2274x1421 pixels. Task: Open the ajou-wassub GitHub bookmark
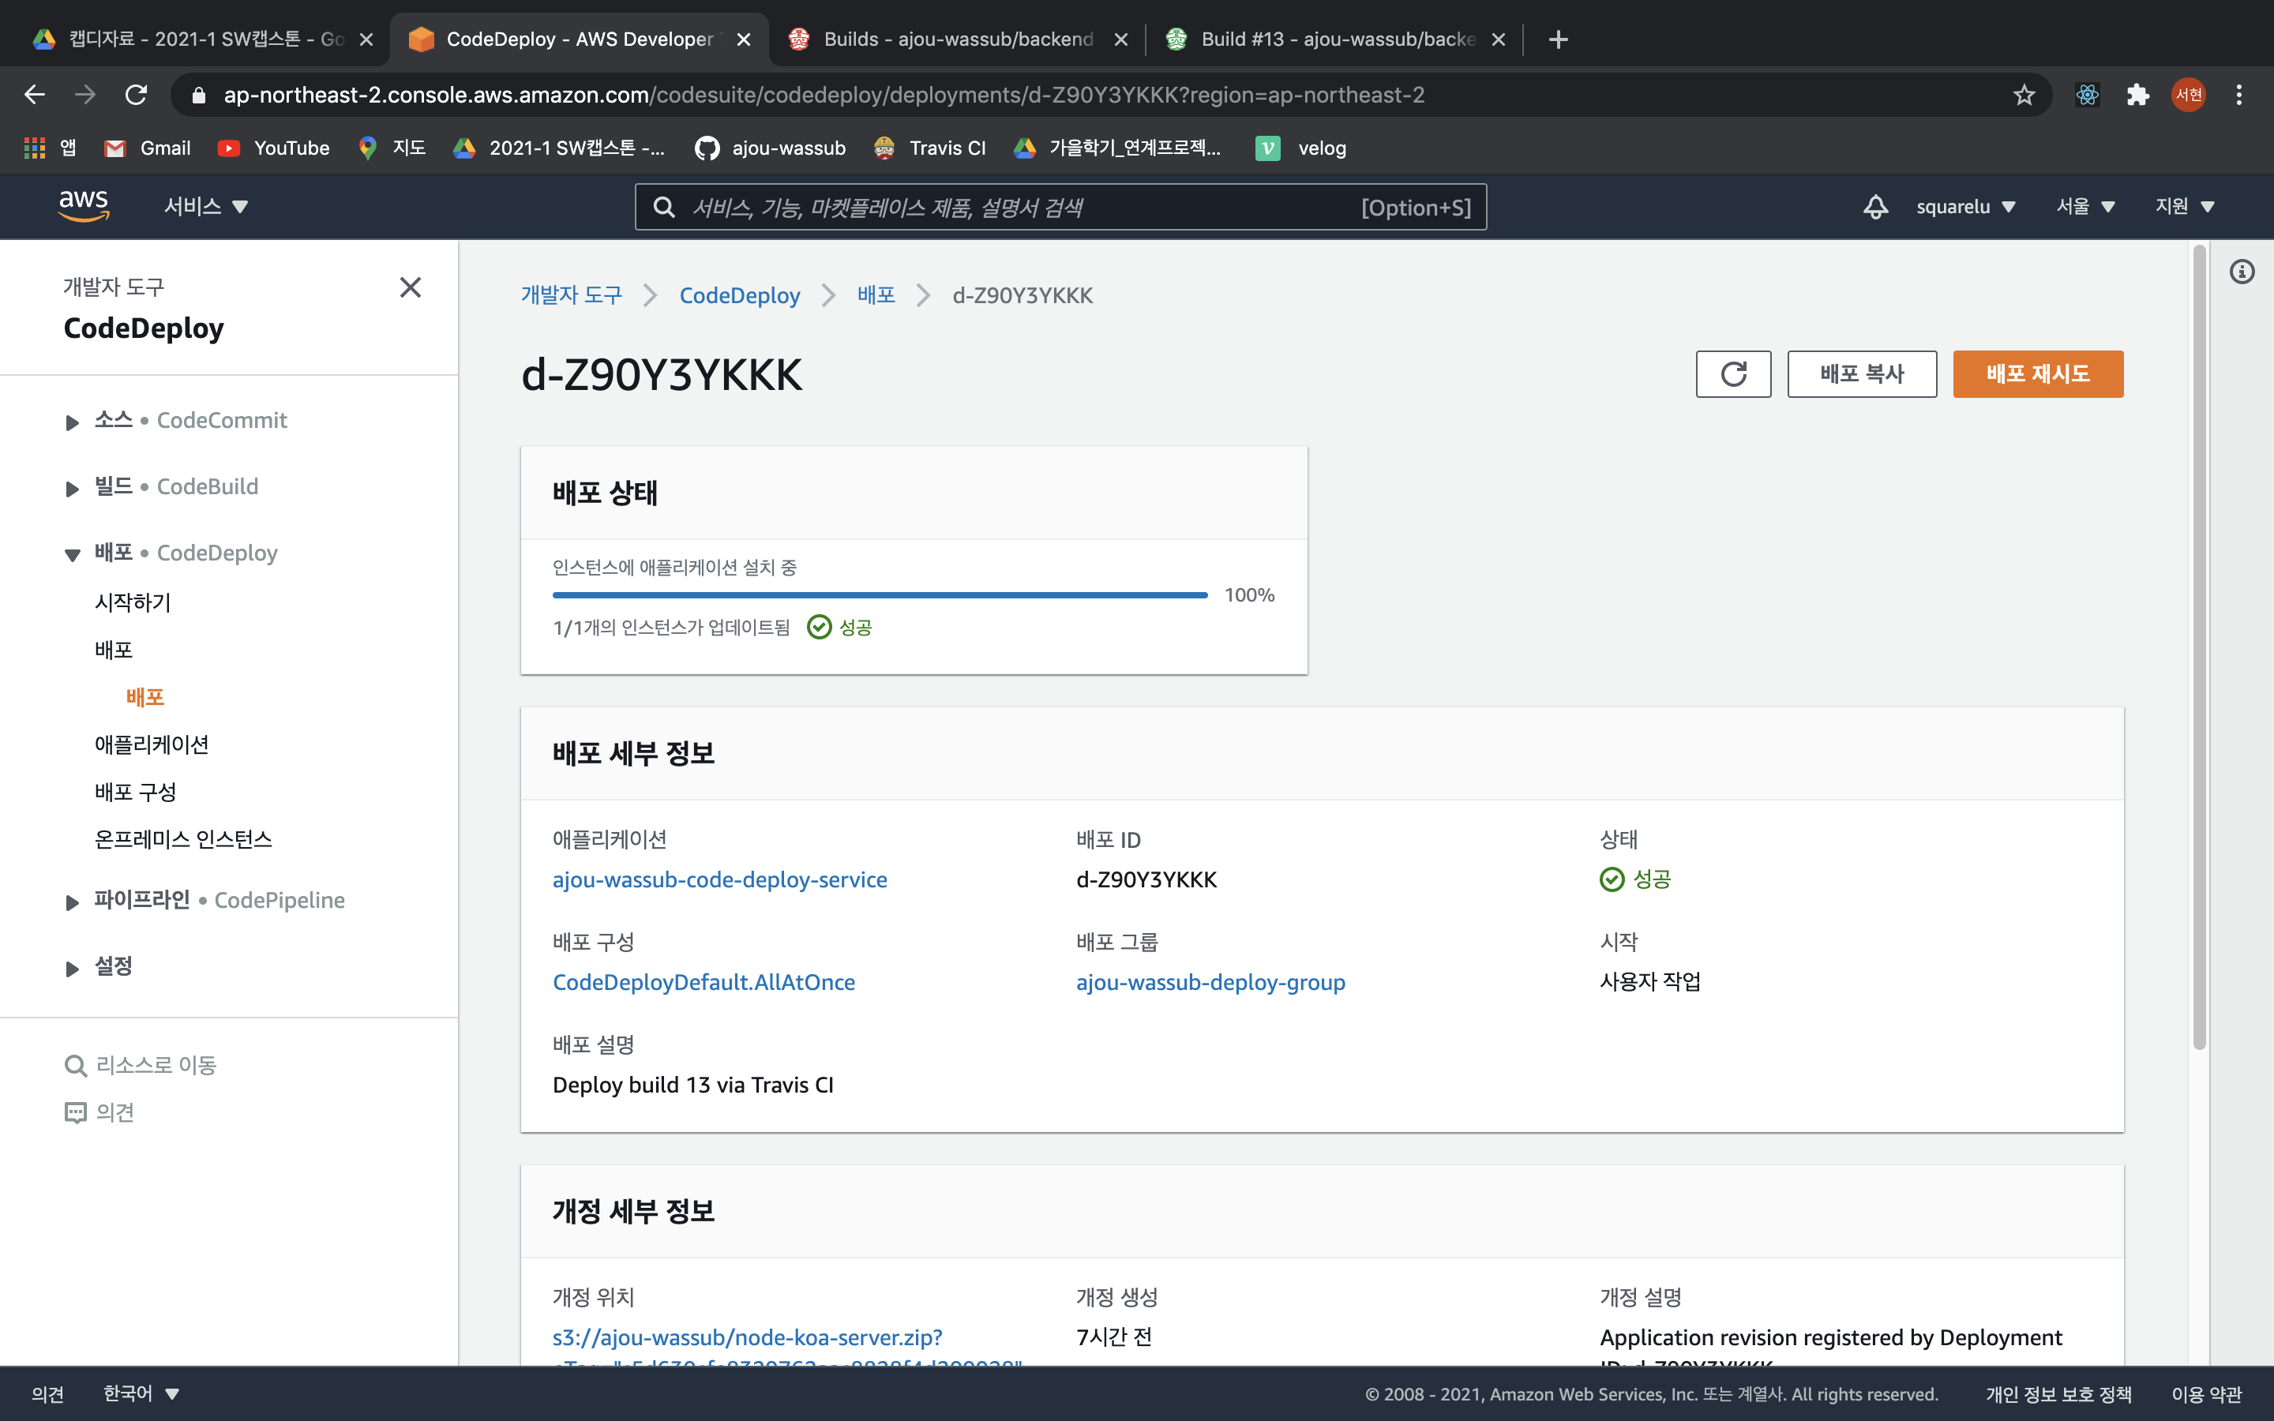tap(771, 148)
